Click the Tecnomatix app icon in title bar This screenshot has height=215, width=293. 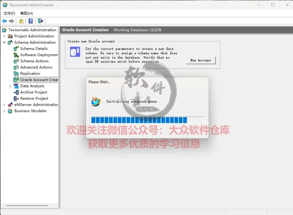pos(5,5)
